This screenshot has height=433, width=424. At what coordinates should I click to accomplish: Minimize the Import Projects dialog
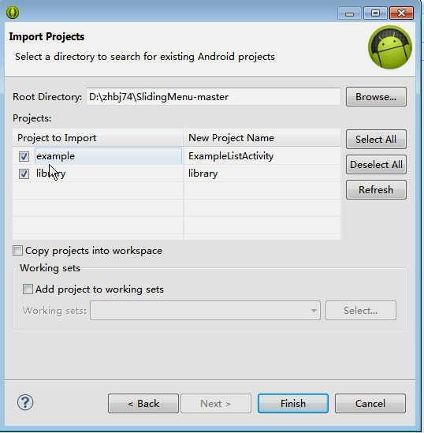(x=349, y=13)
